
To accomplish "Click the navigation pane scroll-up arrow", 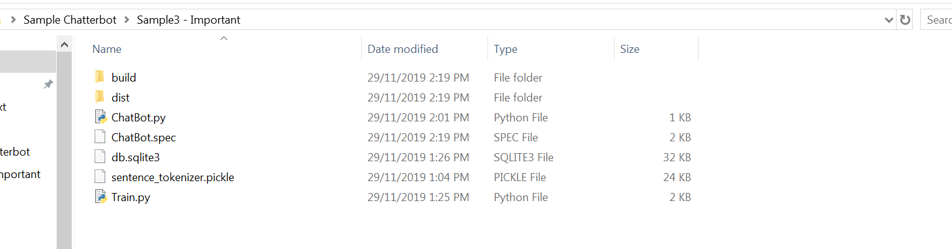I will [x=65, y=44].
